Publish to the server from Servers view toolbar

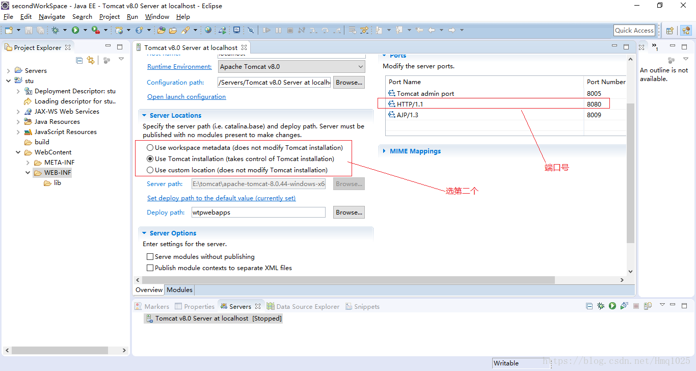click(648, 306)
